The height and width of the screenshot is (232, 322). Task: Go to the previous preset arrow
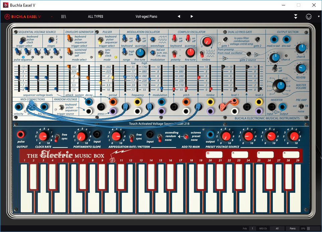pyautogui.click(x=179, y=16)
